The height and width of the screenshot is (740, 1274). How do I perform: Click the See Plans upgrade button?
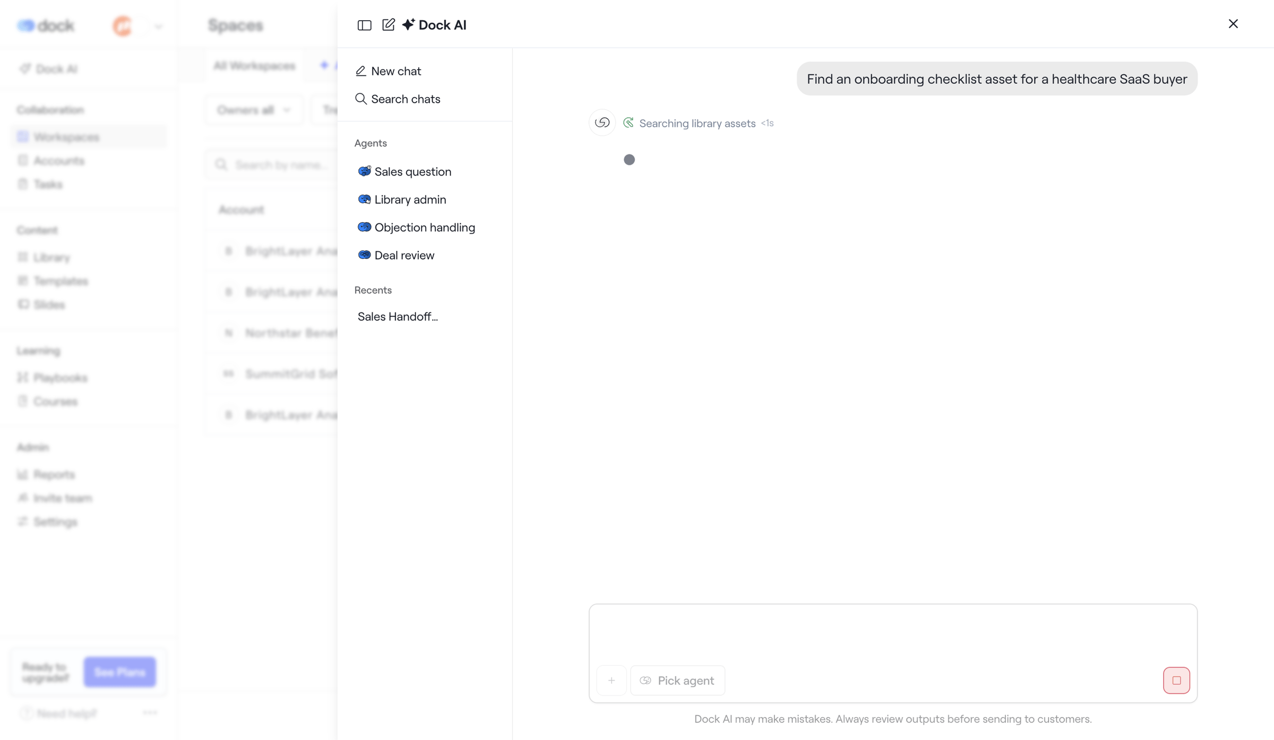pos(120,672)
